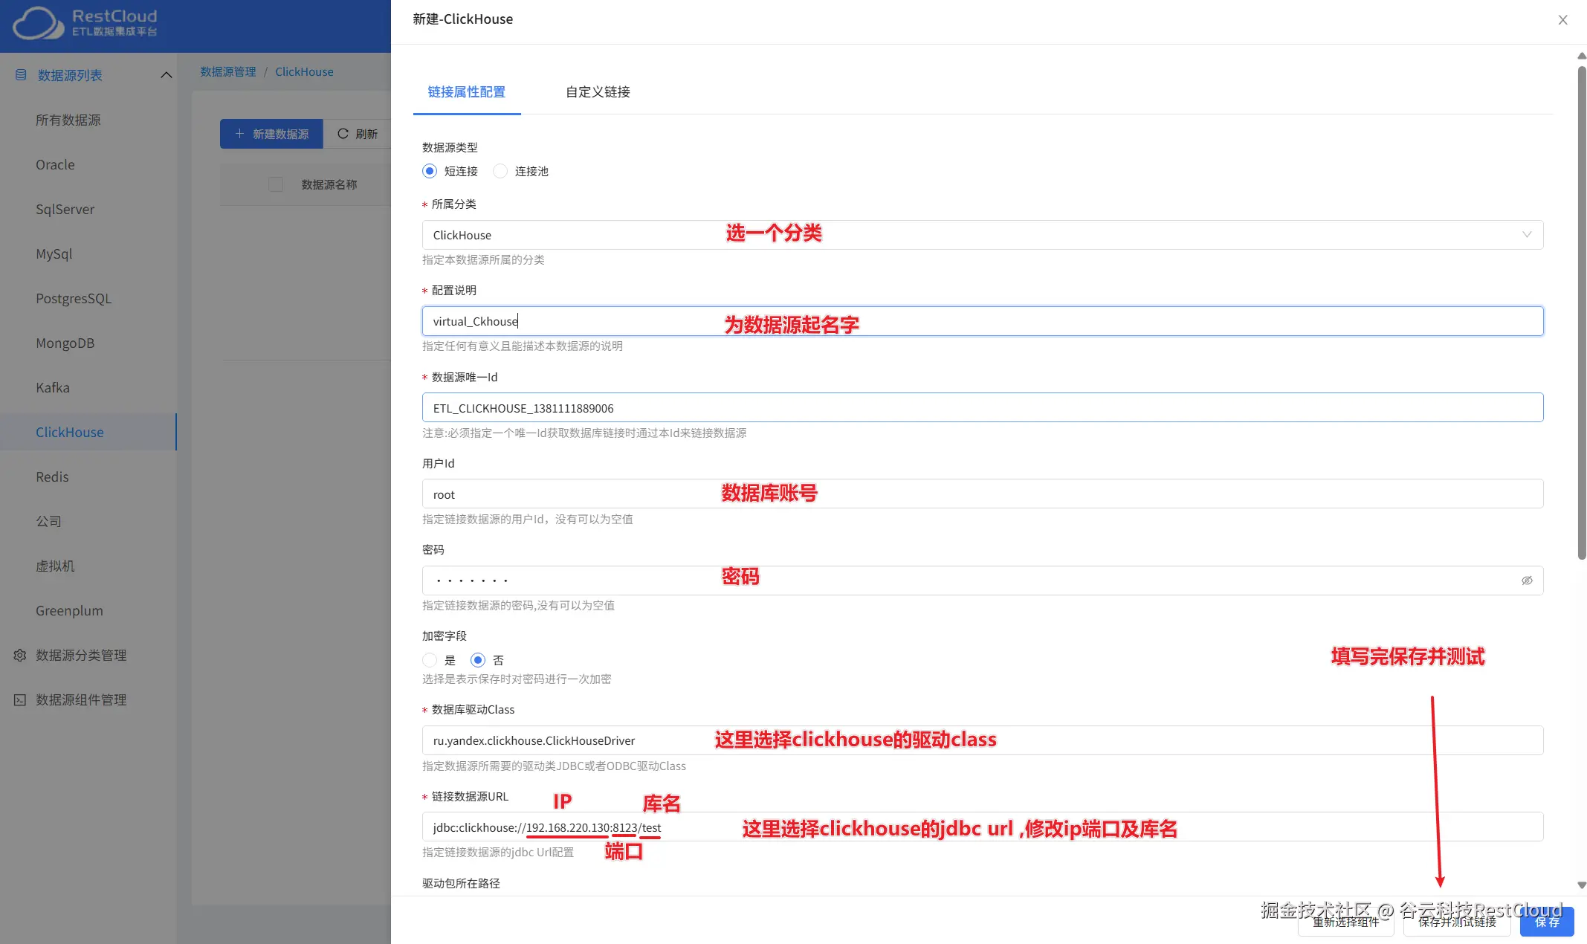
Task: Click the 刷新 button
Action: 358,134
